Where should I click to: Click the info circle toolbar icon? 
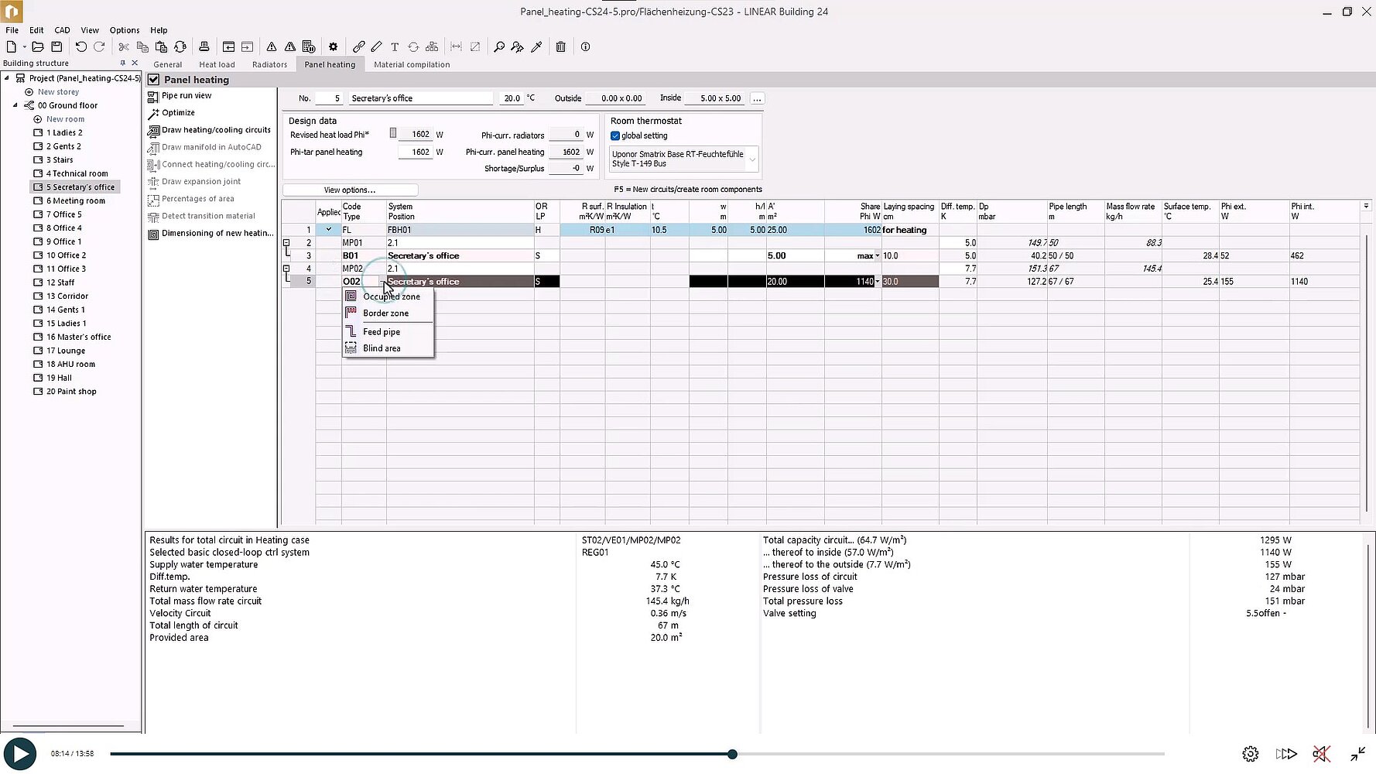tap(585, 47)
